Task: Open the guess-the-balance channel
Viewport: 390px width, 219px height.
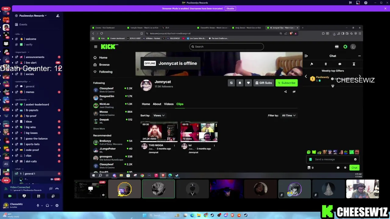Action: 37,139
